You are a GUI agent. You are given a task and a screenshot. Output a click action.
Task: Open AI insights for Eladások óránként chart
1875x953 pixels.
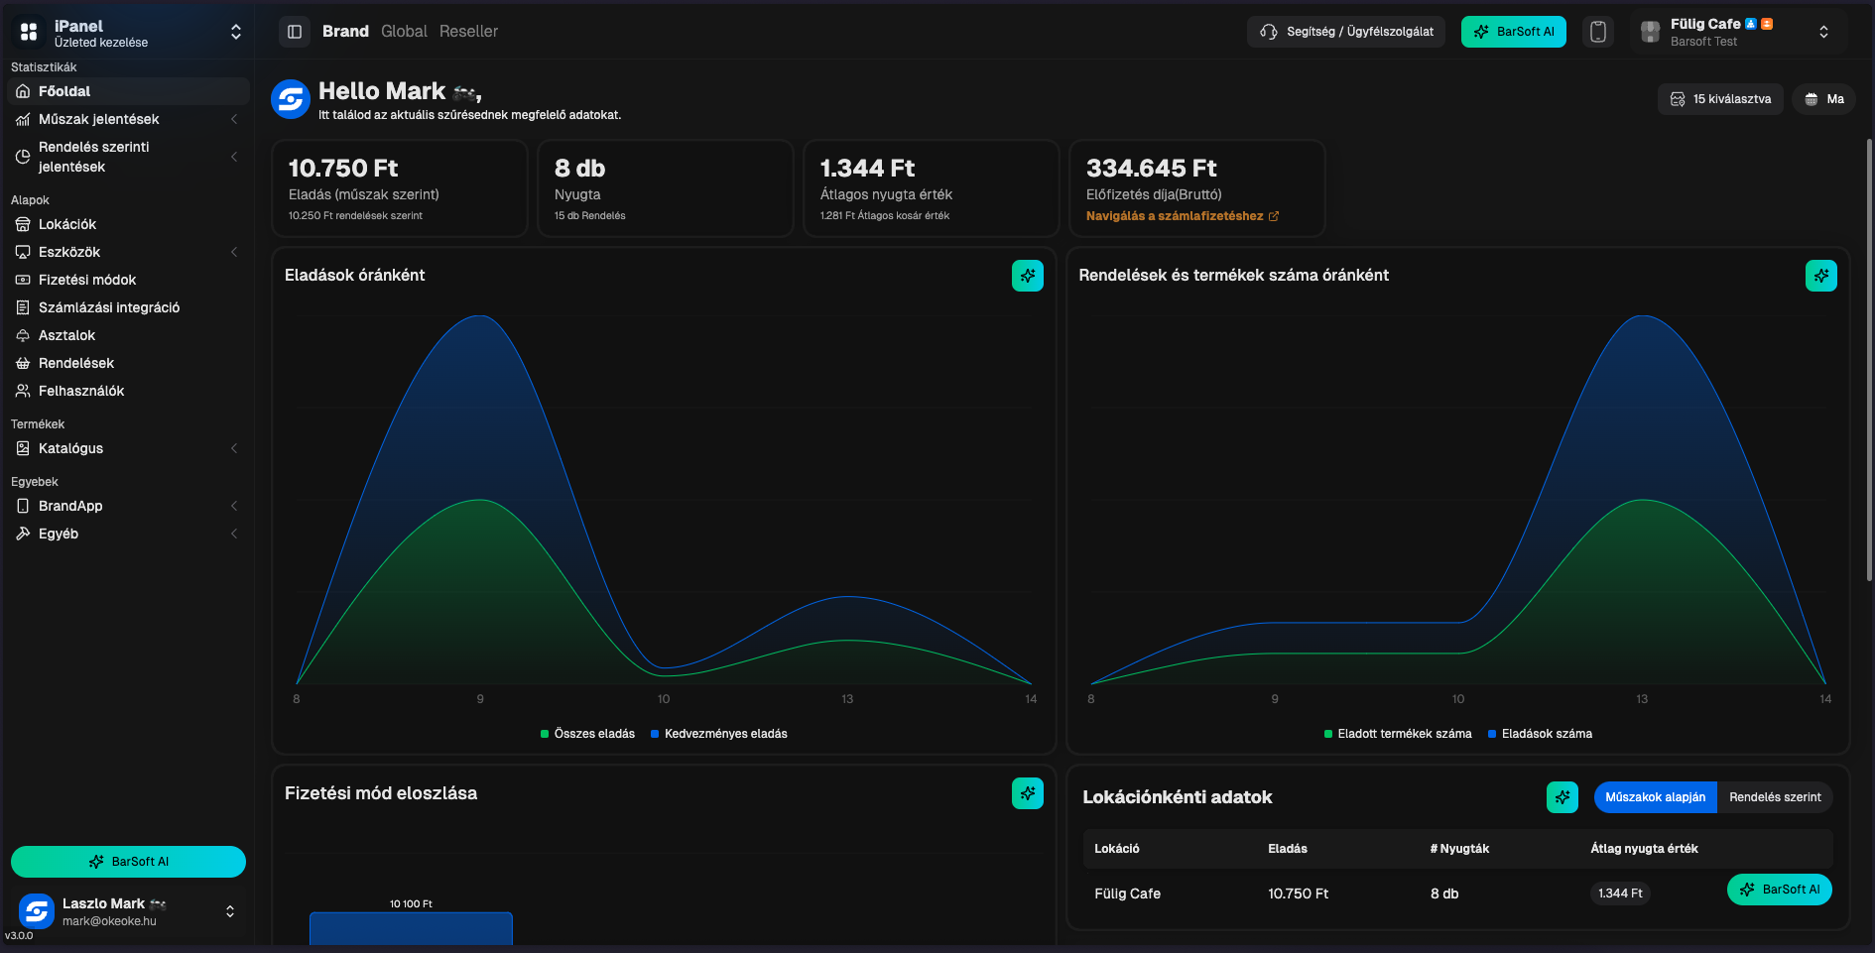[x=1027, y=276]
